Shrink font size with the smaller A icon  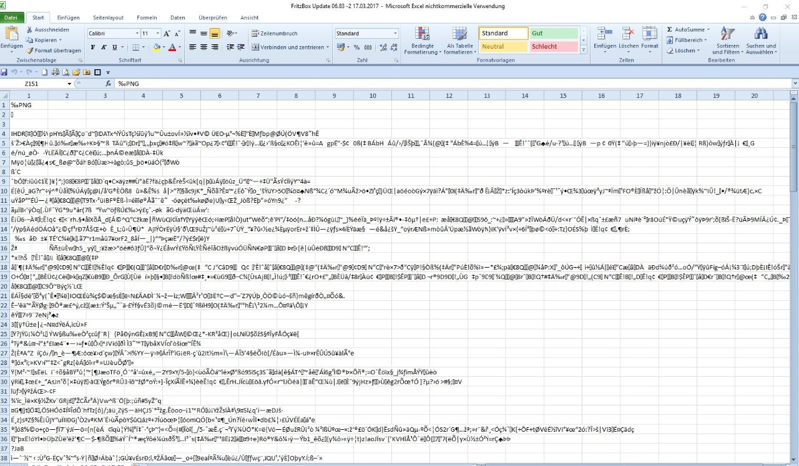pos(177,33)
